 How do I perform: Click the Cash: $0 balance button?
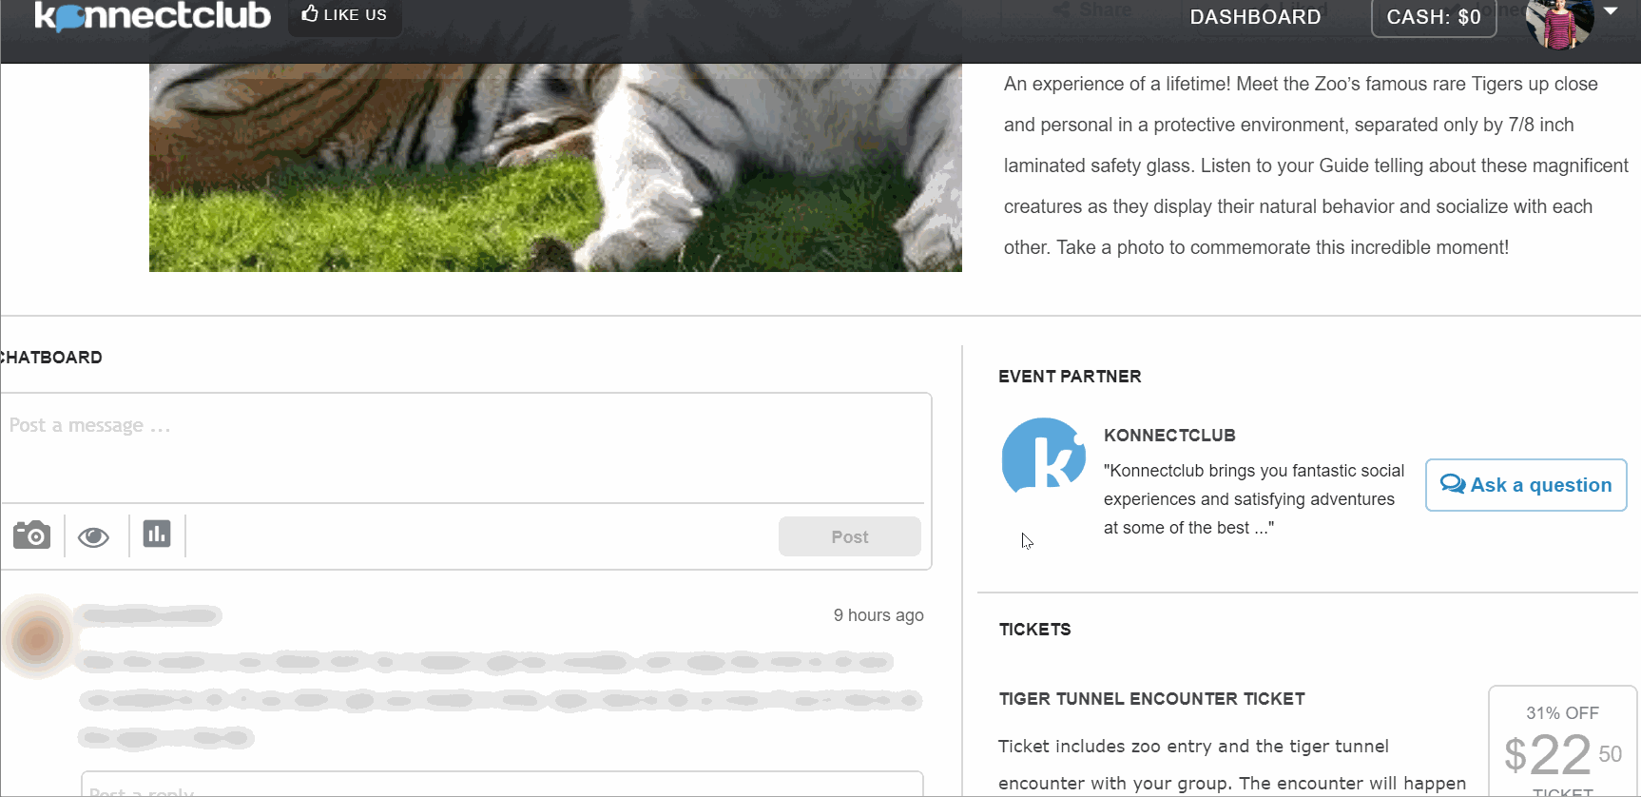click(x=1433, y=17)
